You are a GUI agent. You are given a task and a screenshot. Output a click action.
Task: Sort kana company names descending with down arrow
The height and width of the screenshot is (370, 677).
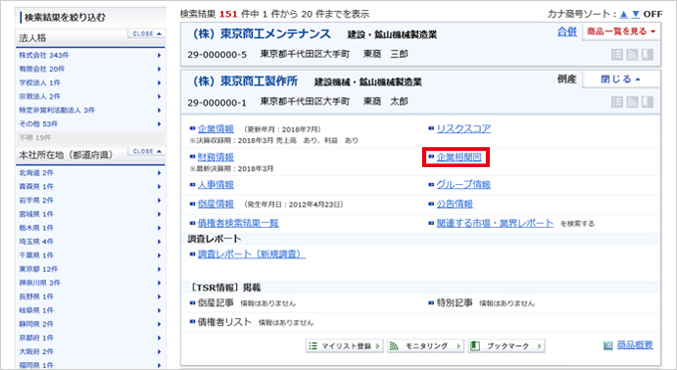pyautogui.click(x=635, y=14)
